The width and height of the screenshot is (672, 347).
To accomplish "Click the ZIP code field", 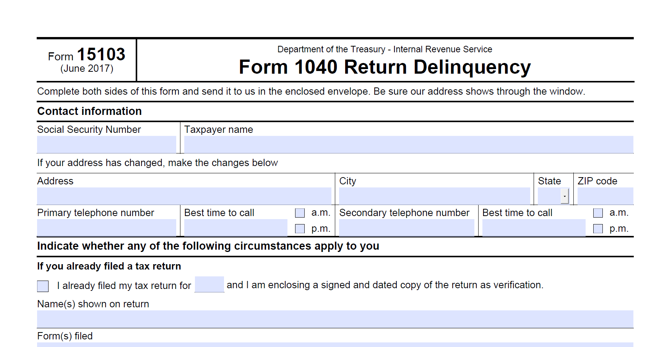I will [x=605, y=196].
